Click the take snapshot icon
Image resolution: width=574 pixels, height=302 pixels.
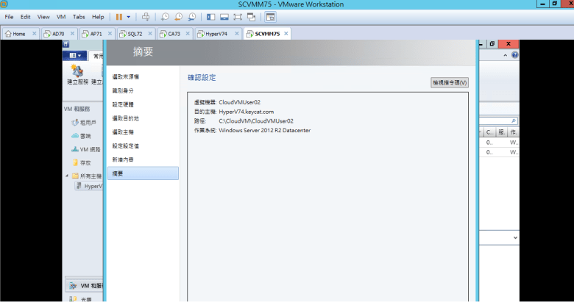pyautogui.click(x=166, y=16)
